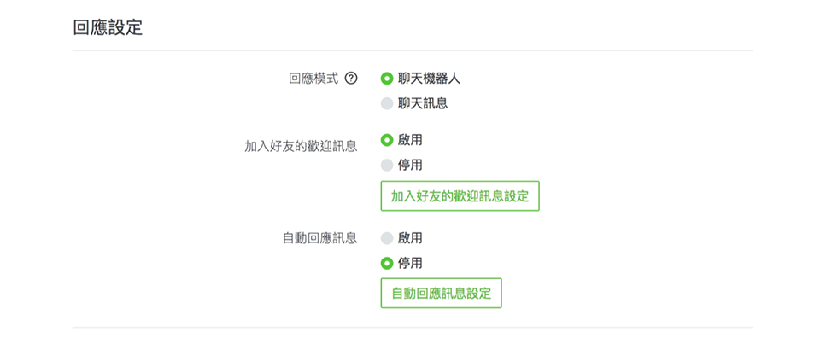
Task: Click the 回應設定 page heading
Action: pyautogui.click(x=108, y=27)
